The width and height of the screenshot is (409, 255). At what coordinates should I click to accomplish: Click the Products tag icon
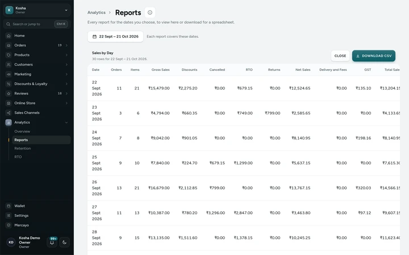tap(9, 55)
